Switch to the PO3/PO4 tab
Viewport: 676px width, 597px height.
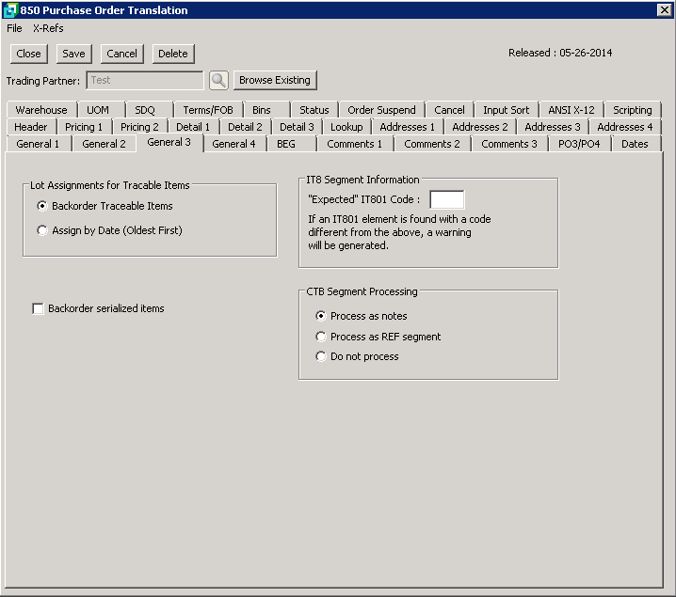pyautogui.click(x=579, y=144)
